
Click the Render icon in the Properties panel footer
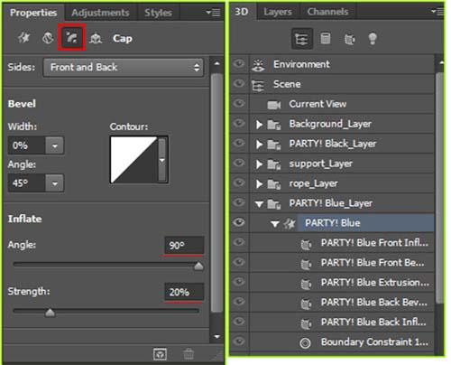point(160,354)
